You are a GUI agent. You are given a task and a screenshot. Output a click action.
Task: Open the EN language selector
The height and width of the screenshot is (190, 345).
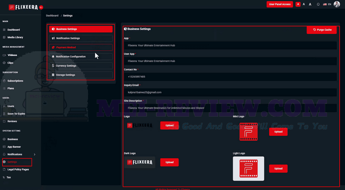point(327,4)
